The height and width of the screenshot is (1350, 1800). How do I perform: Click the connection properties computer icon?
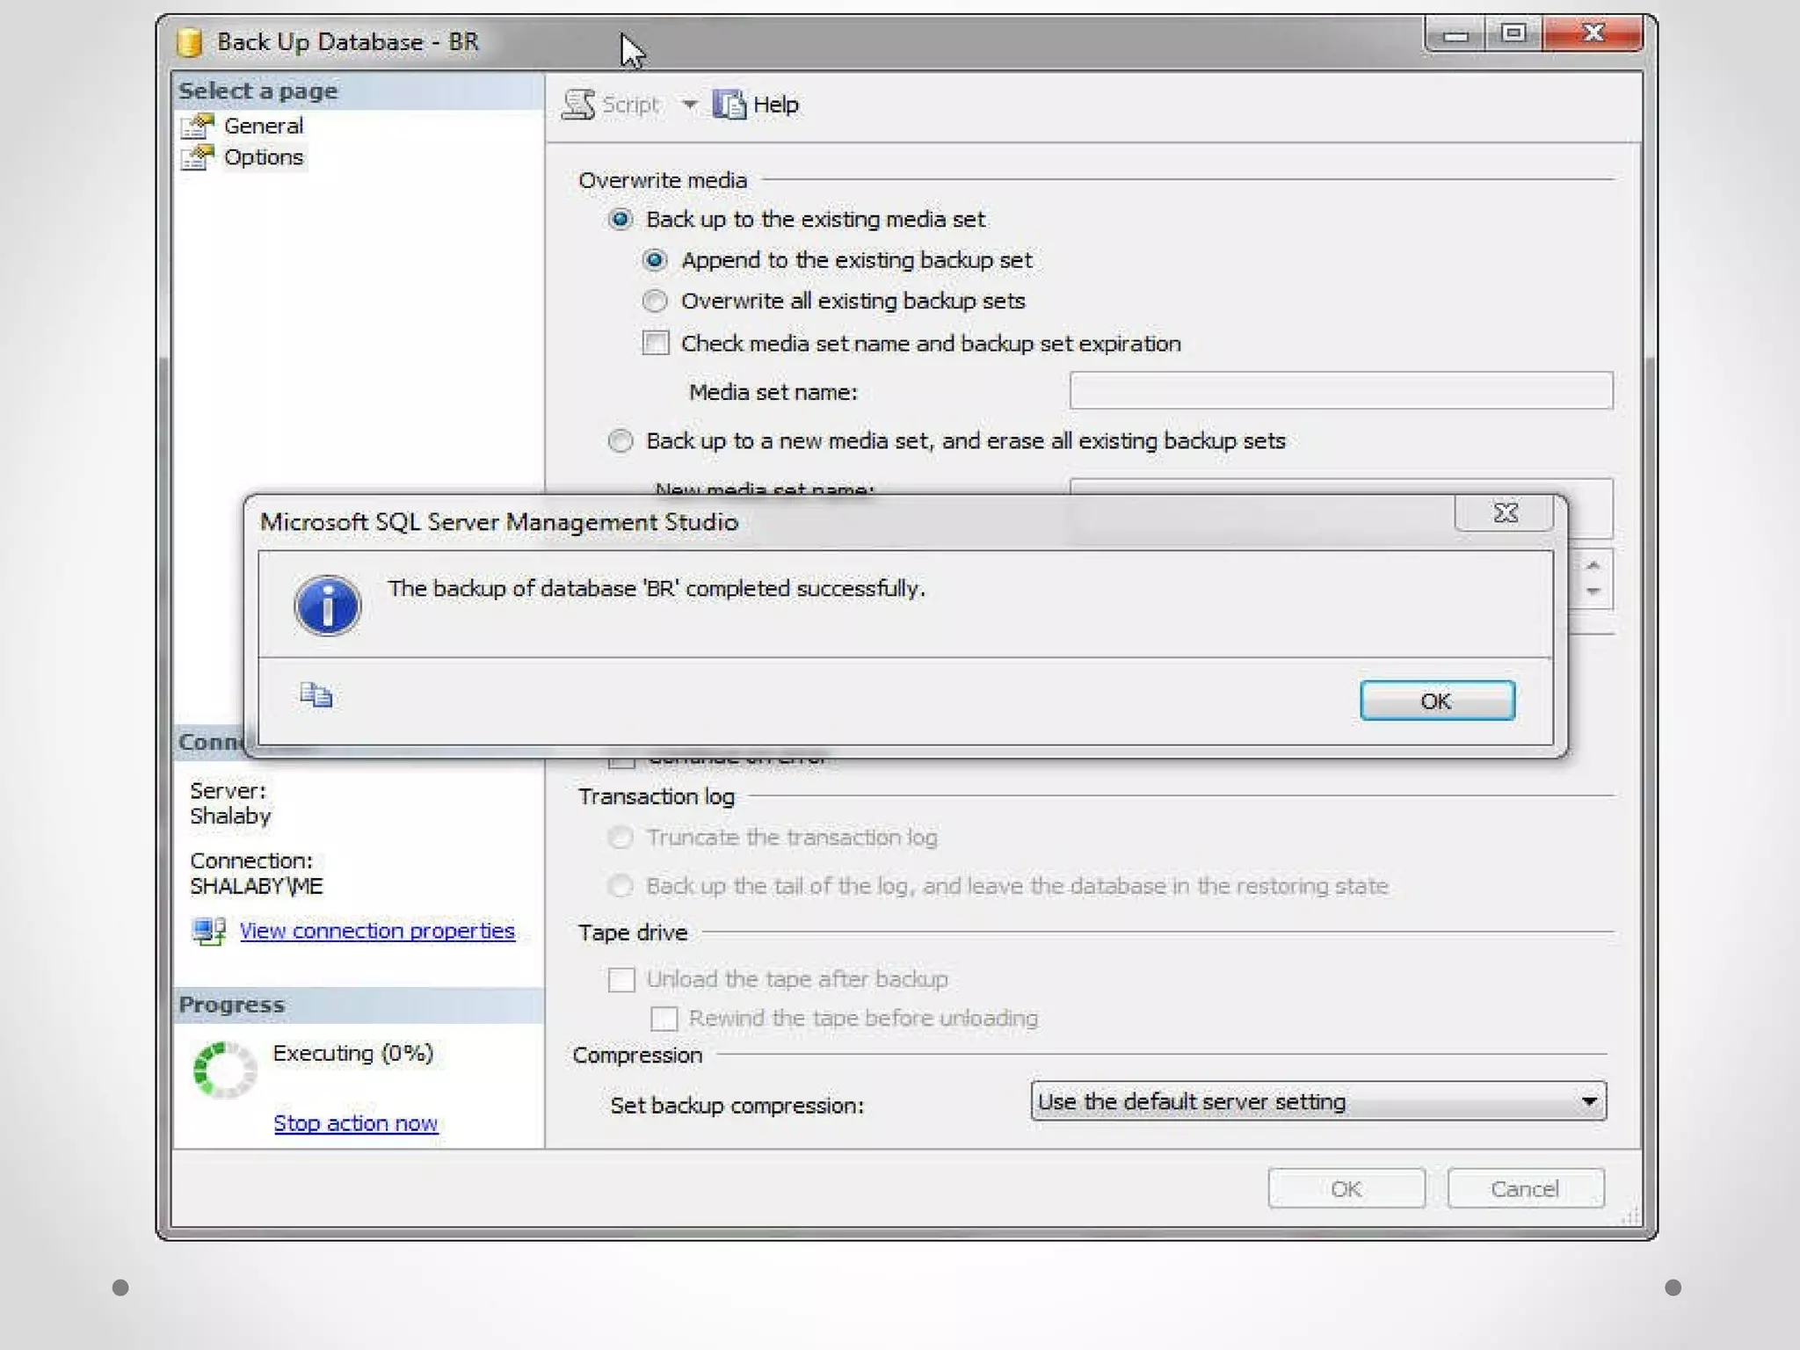209,931
